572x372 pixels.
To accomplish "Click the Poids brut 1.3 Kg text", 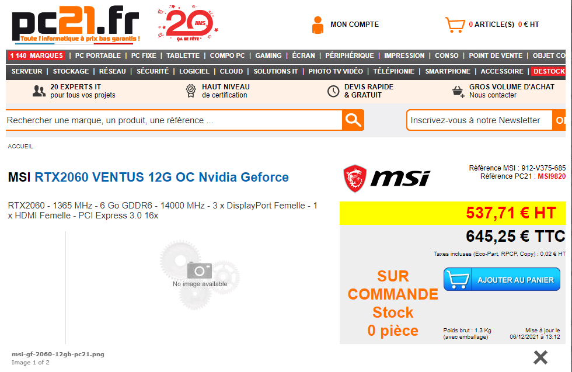I will point(468,333).
